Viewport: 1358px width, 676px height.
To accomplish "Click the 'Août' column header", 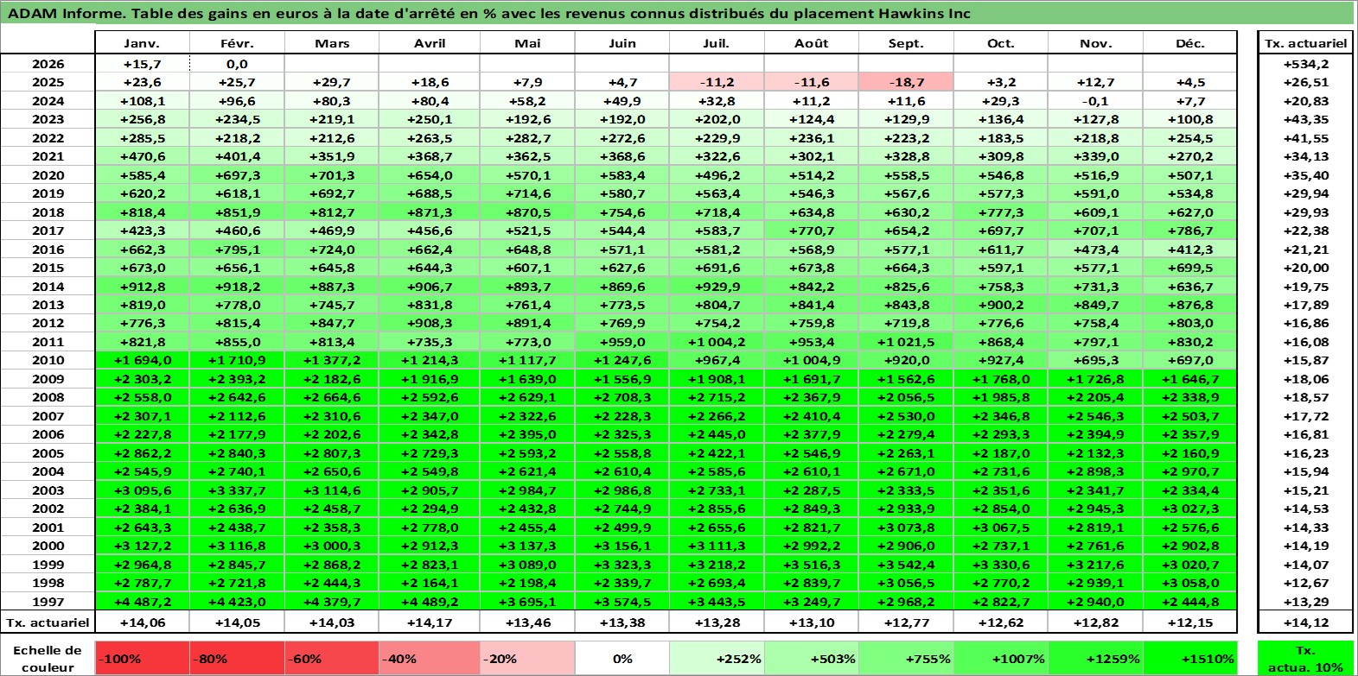I will (812, 43).
